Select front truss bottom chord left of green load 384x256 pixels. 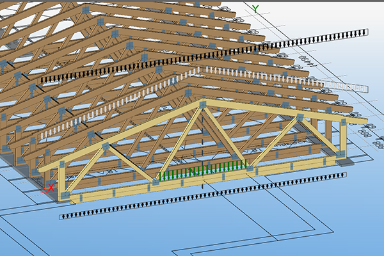pyautogui.click(x=109, y=187)
